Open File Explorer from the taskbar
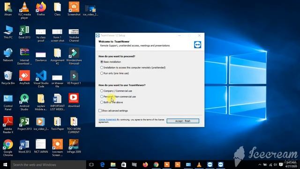300x169 pixels. point(113,165)
